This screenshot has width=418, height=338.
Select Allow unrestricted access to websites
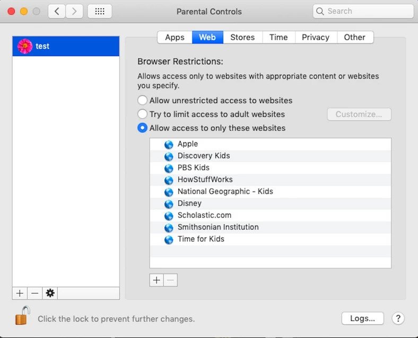(142, 100)
